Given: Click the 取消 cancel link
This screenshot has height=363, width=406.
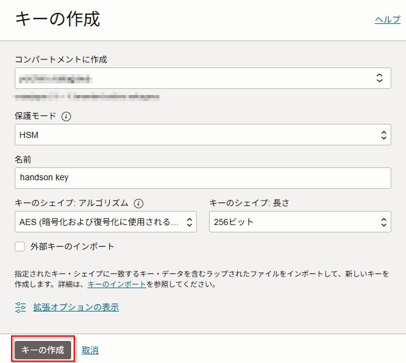Looking at the screenshot, I should 90,350.
